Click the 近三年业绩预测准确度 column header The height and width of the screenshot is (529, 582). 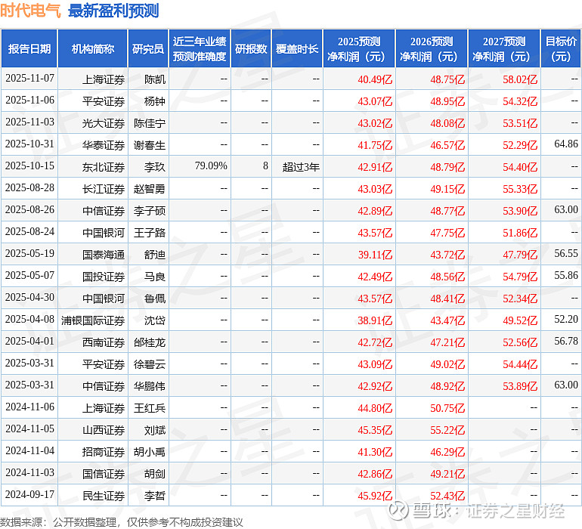click(200, 48)
